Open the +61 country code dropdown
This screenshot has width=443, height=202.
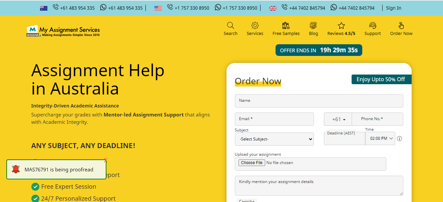pos(338,119)
